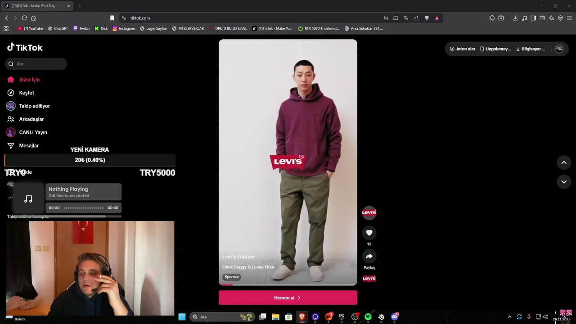576x324 pixels.
Task: Open the Brave Rewards triangle icon
Action: (x=437, y=18)
